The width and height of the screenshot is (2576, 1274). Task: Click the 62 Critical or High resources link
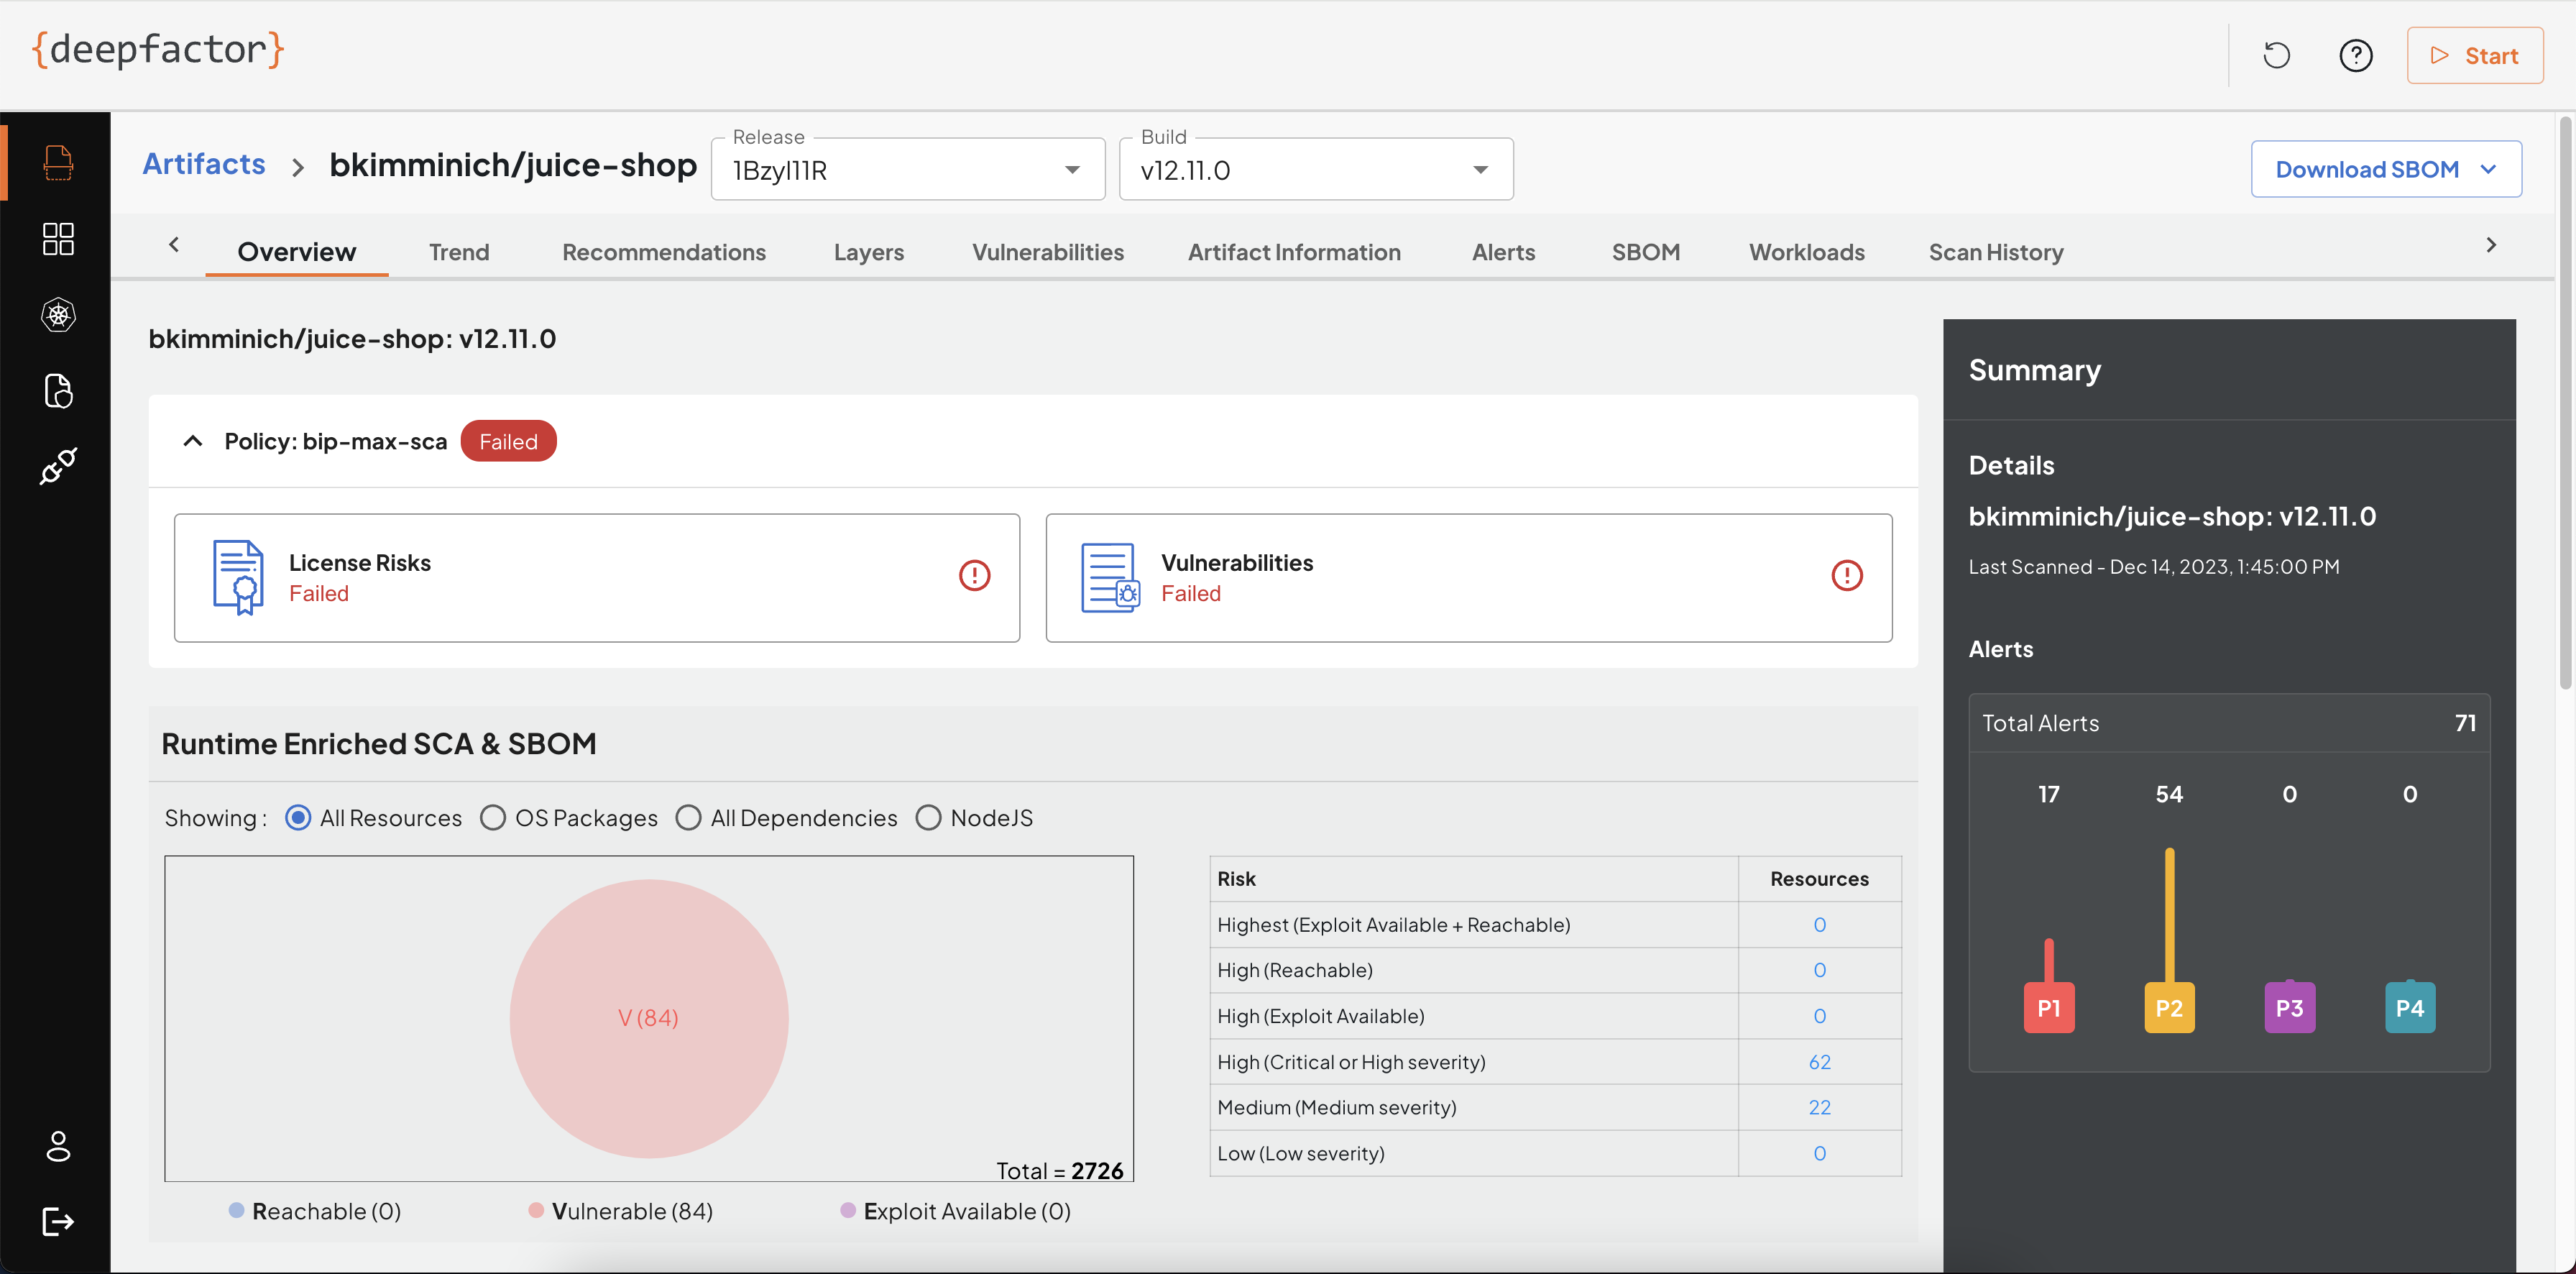point(1819,1062)
